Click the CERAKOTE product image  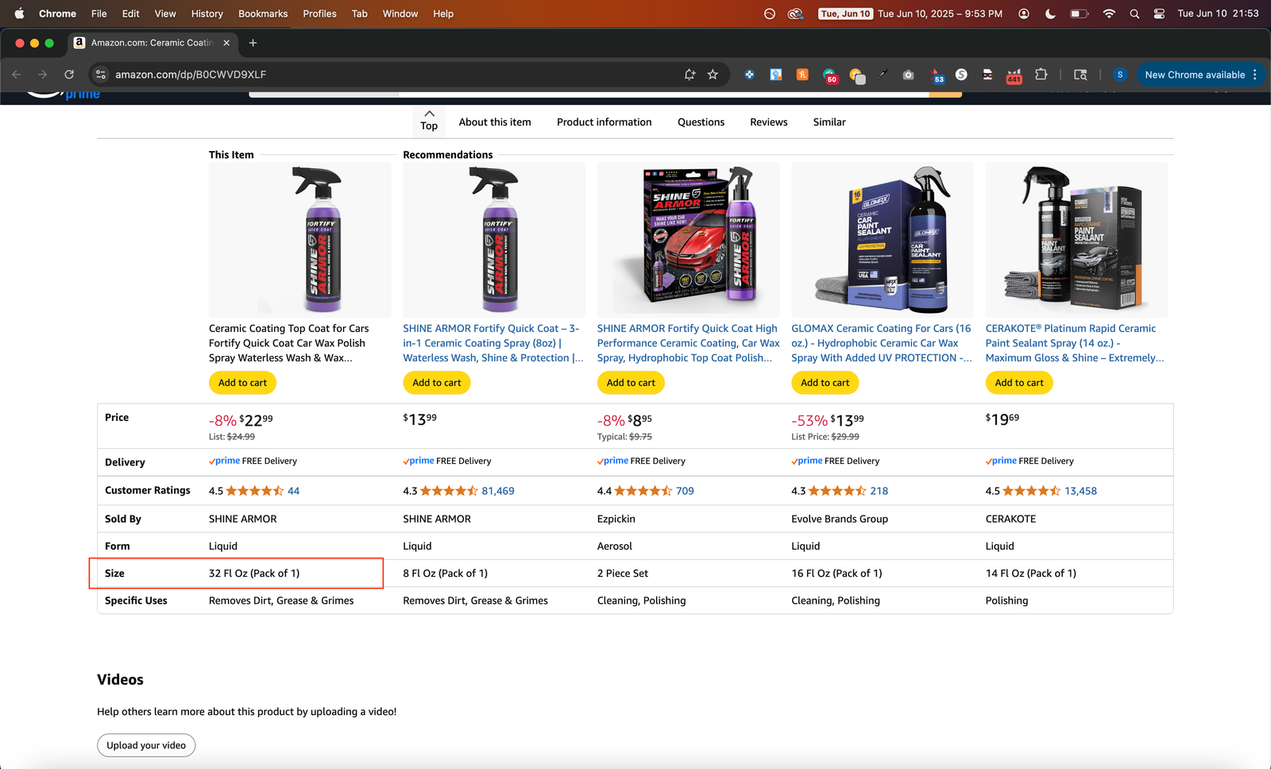pyautogui.click(x=1076, y=240)
